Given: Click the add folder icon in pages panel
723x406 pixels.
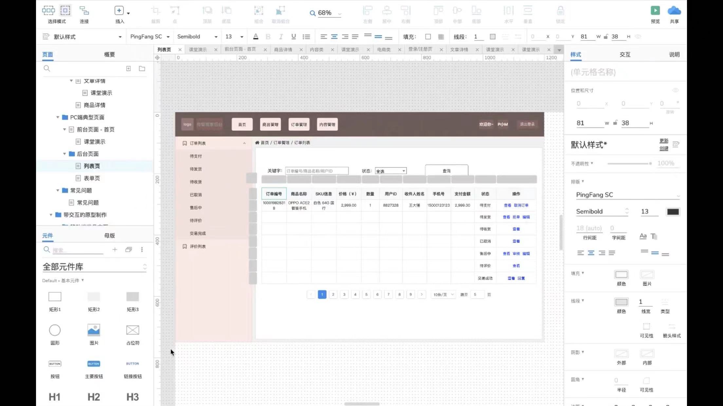Looking at the screenshot, I should [142, 68].
